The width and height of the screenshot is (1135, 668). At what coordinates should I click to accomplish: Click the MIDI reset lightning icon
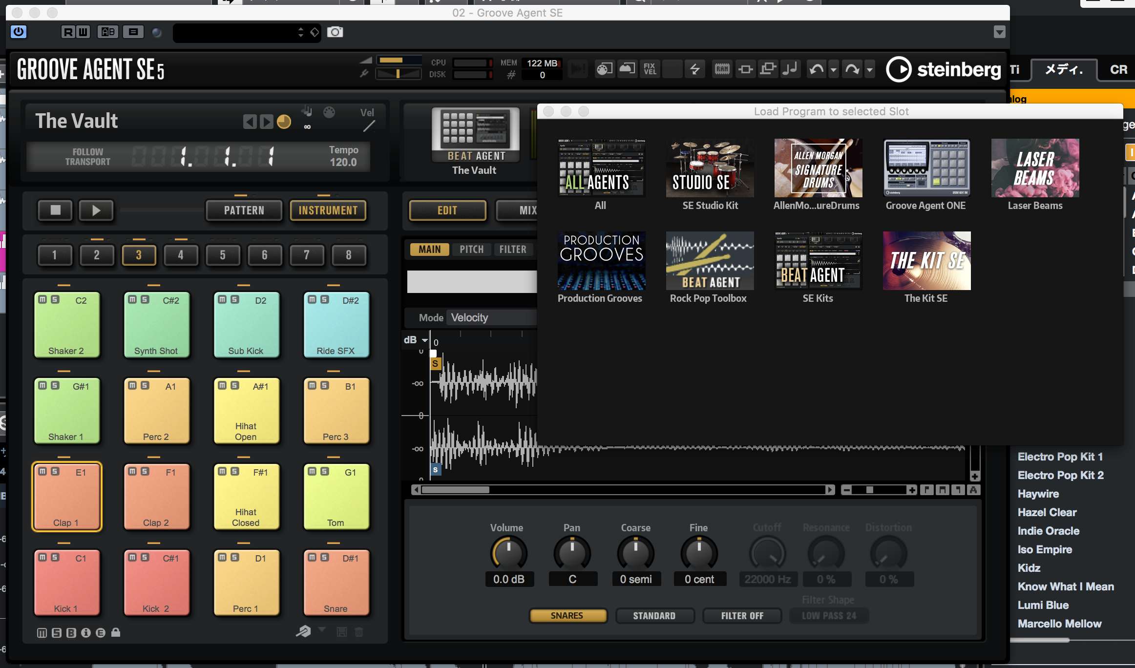pos(694,69)
